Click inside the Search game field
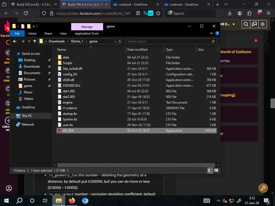 click(x=171, y=41)
